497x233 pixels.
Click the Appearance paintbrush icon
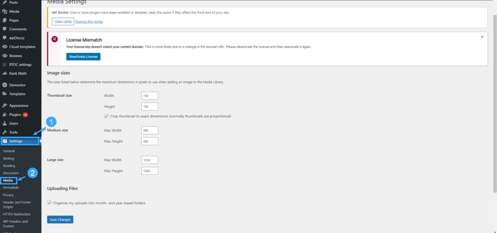click(4, 105)
